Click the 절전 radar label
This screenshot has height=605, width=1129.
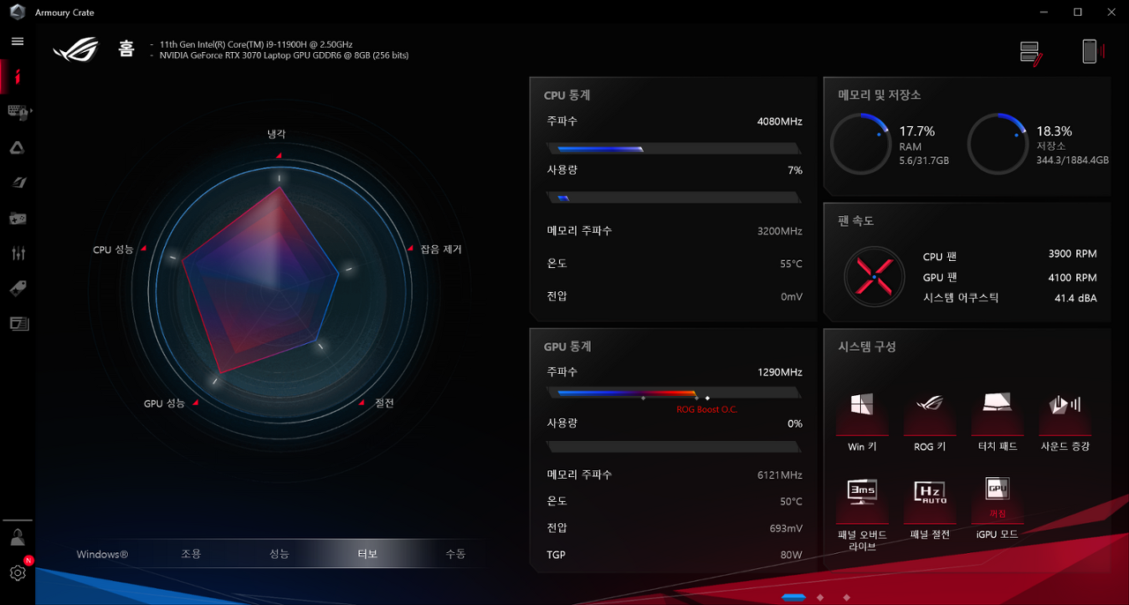coord(385,403)
